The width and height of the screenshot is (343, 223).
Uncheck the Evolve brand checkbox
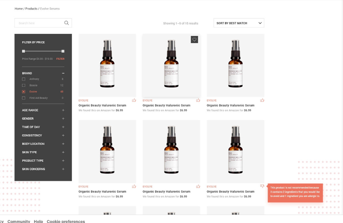click(x=24, y=92)
